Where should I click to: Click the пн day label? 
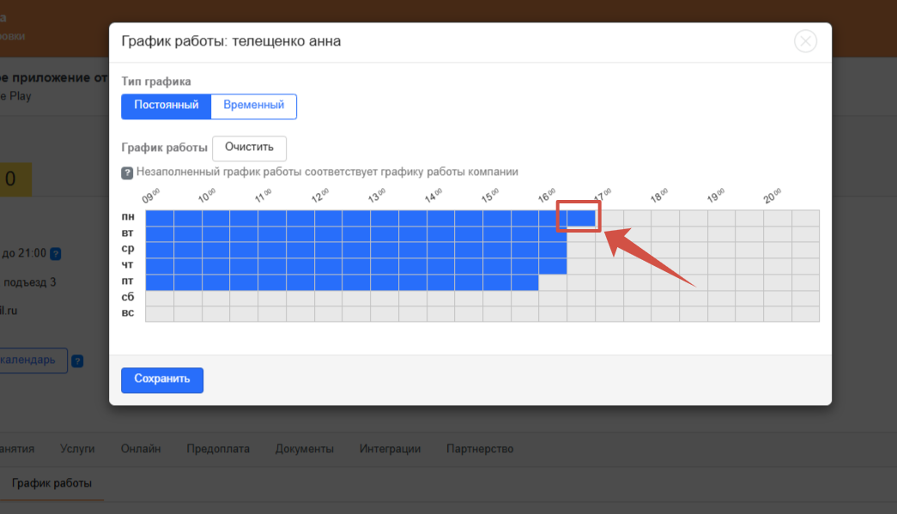pos(128,217)
